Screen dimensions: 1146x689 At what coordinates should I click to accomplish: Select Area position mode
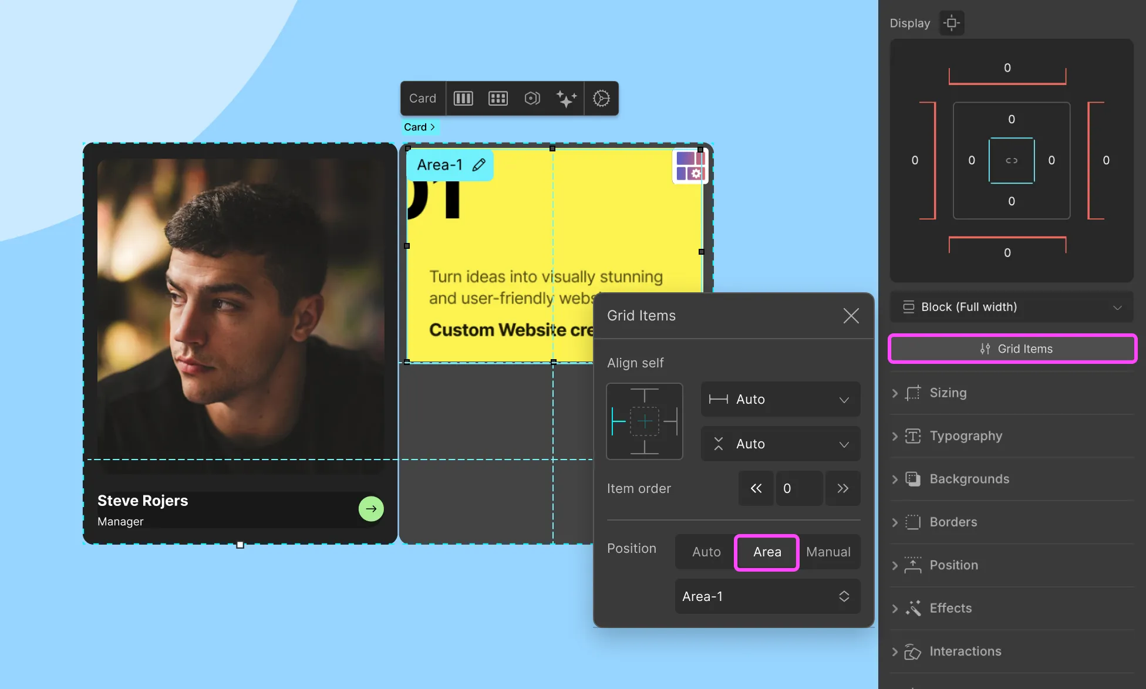[x=767, y=552]
